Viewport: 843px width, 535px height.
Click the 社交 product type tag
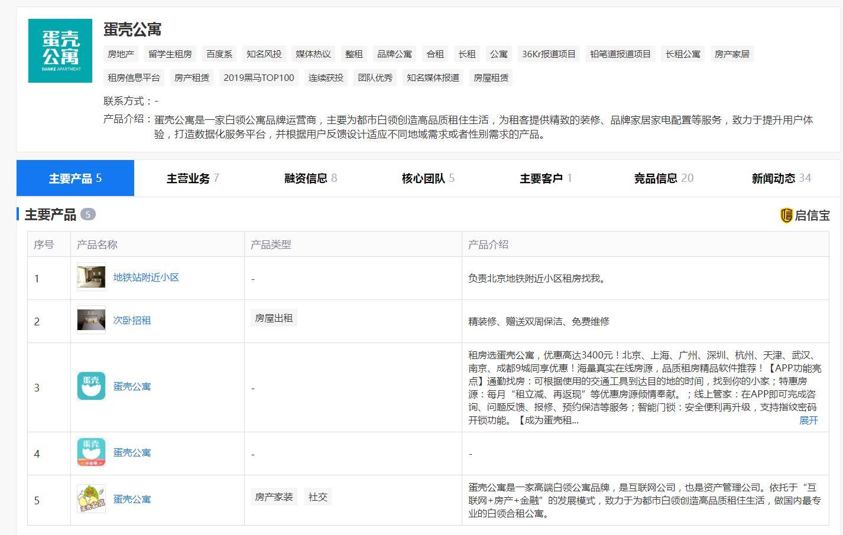coord(318,497)
